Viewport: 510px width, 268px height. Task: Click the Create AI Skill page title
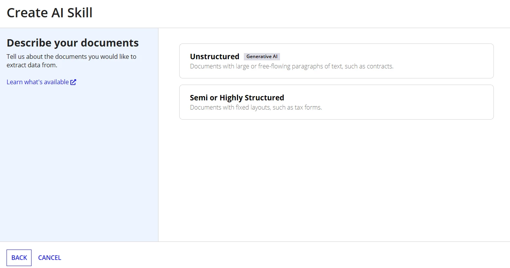[x=50, y=13]
